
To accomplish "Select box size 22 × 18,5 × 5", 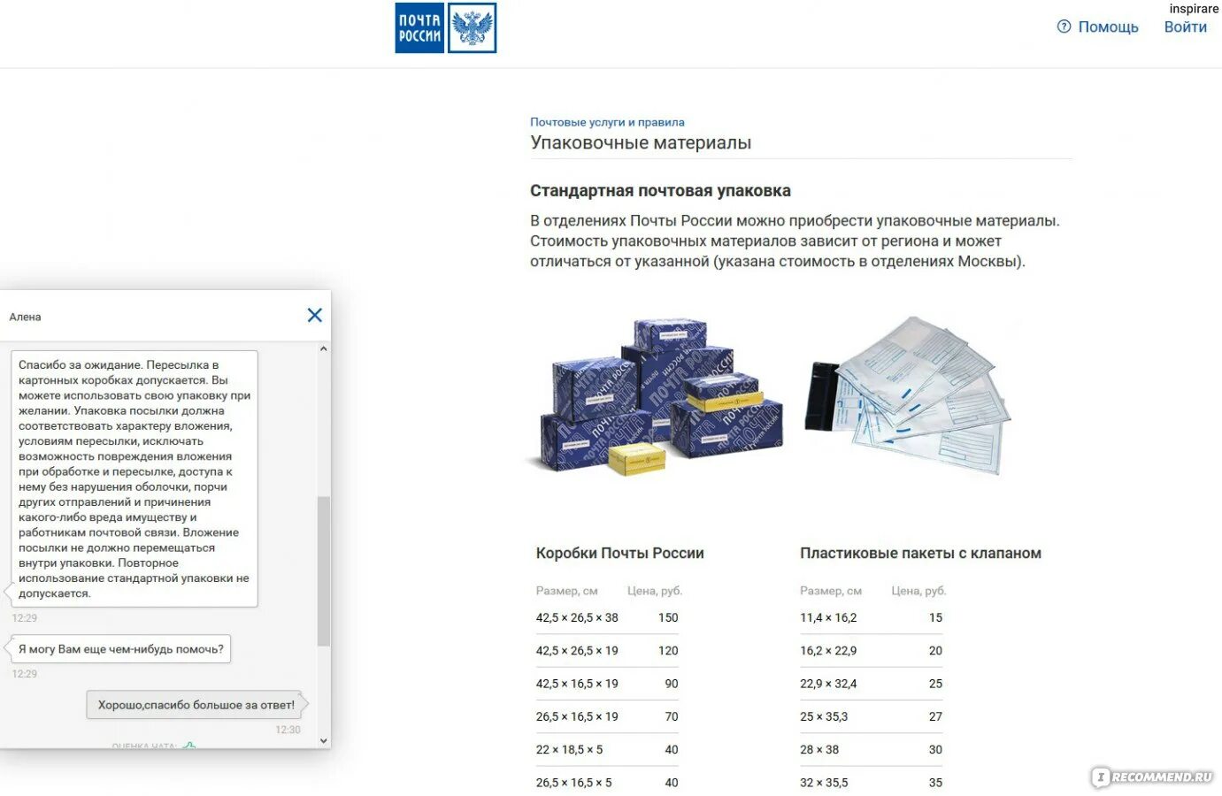I will pyautogui.click(x=569, y=750).
